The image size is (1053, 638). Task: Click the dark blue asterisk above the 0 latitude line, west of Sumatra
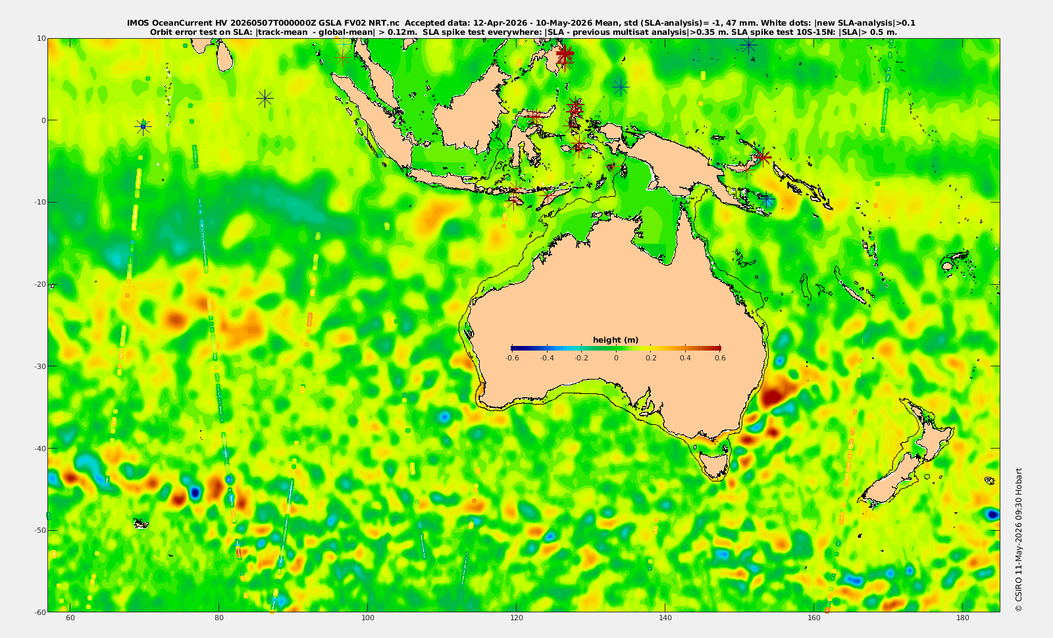[x=265, y=99]
